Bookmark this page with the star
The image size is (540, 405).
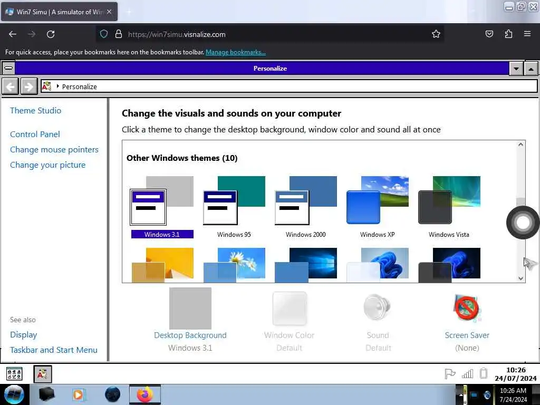[436, 34]
